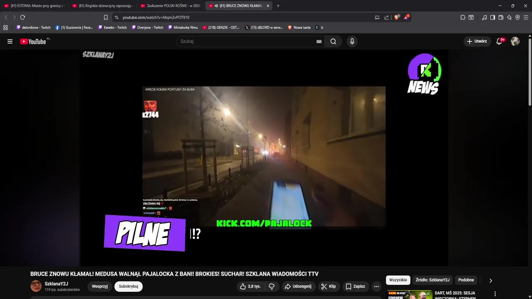Open Brave Shields lion icon

(x=397, y=17)
